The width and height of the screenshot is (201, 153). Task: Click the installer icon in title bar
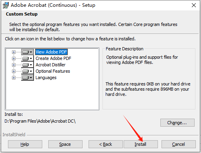6,5
